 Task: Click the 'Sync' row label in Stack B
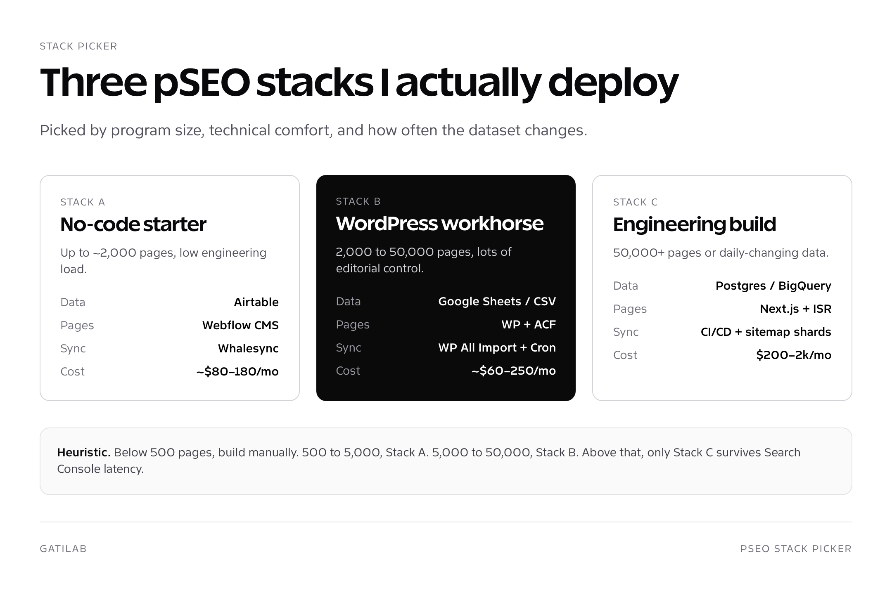tap(349, 347)
